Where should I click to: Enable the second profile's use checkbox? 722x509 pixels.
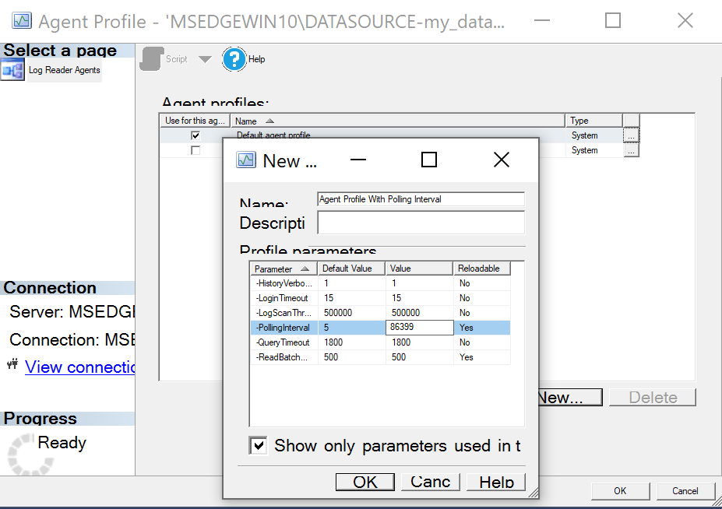tap(195, 150)
